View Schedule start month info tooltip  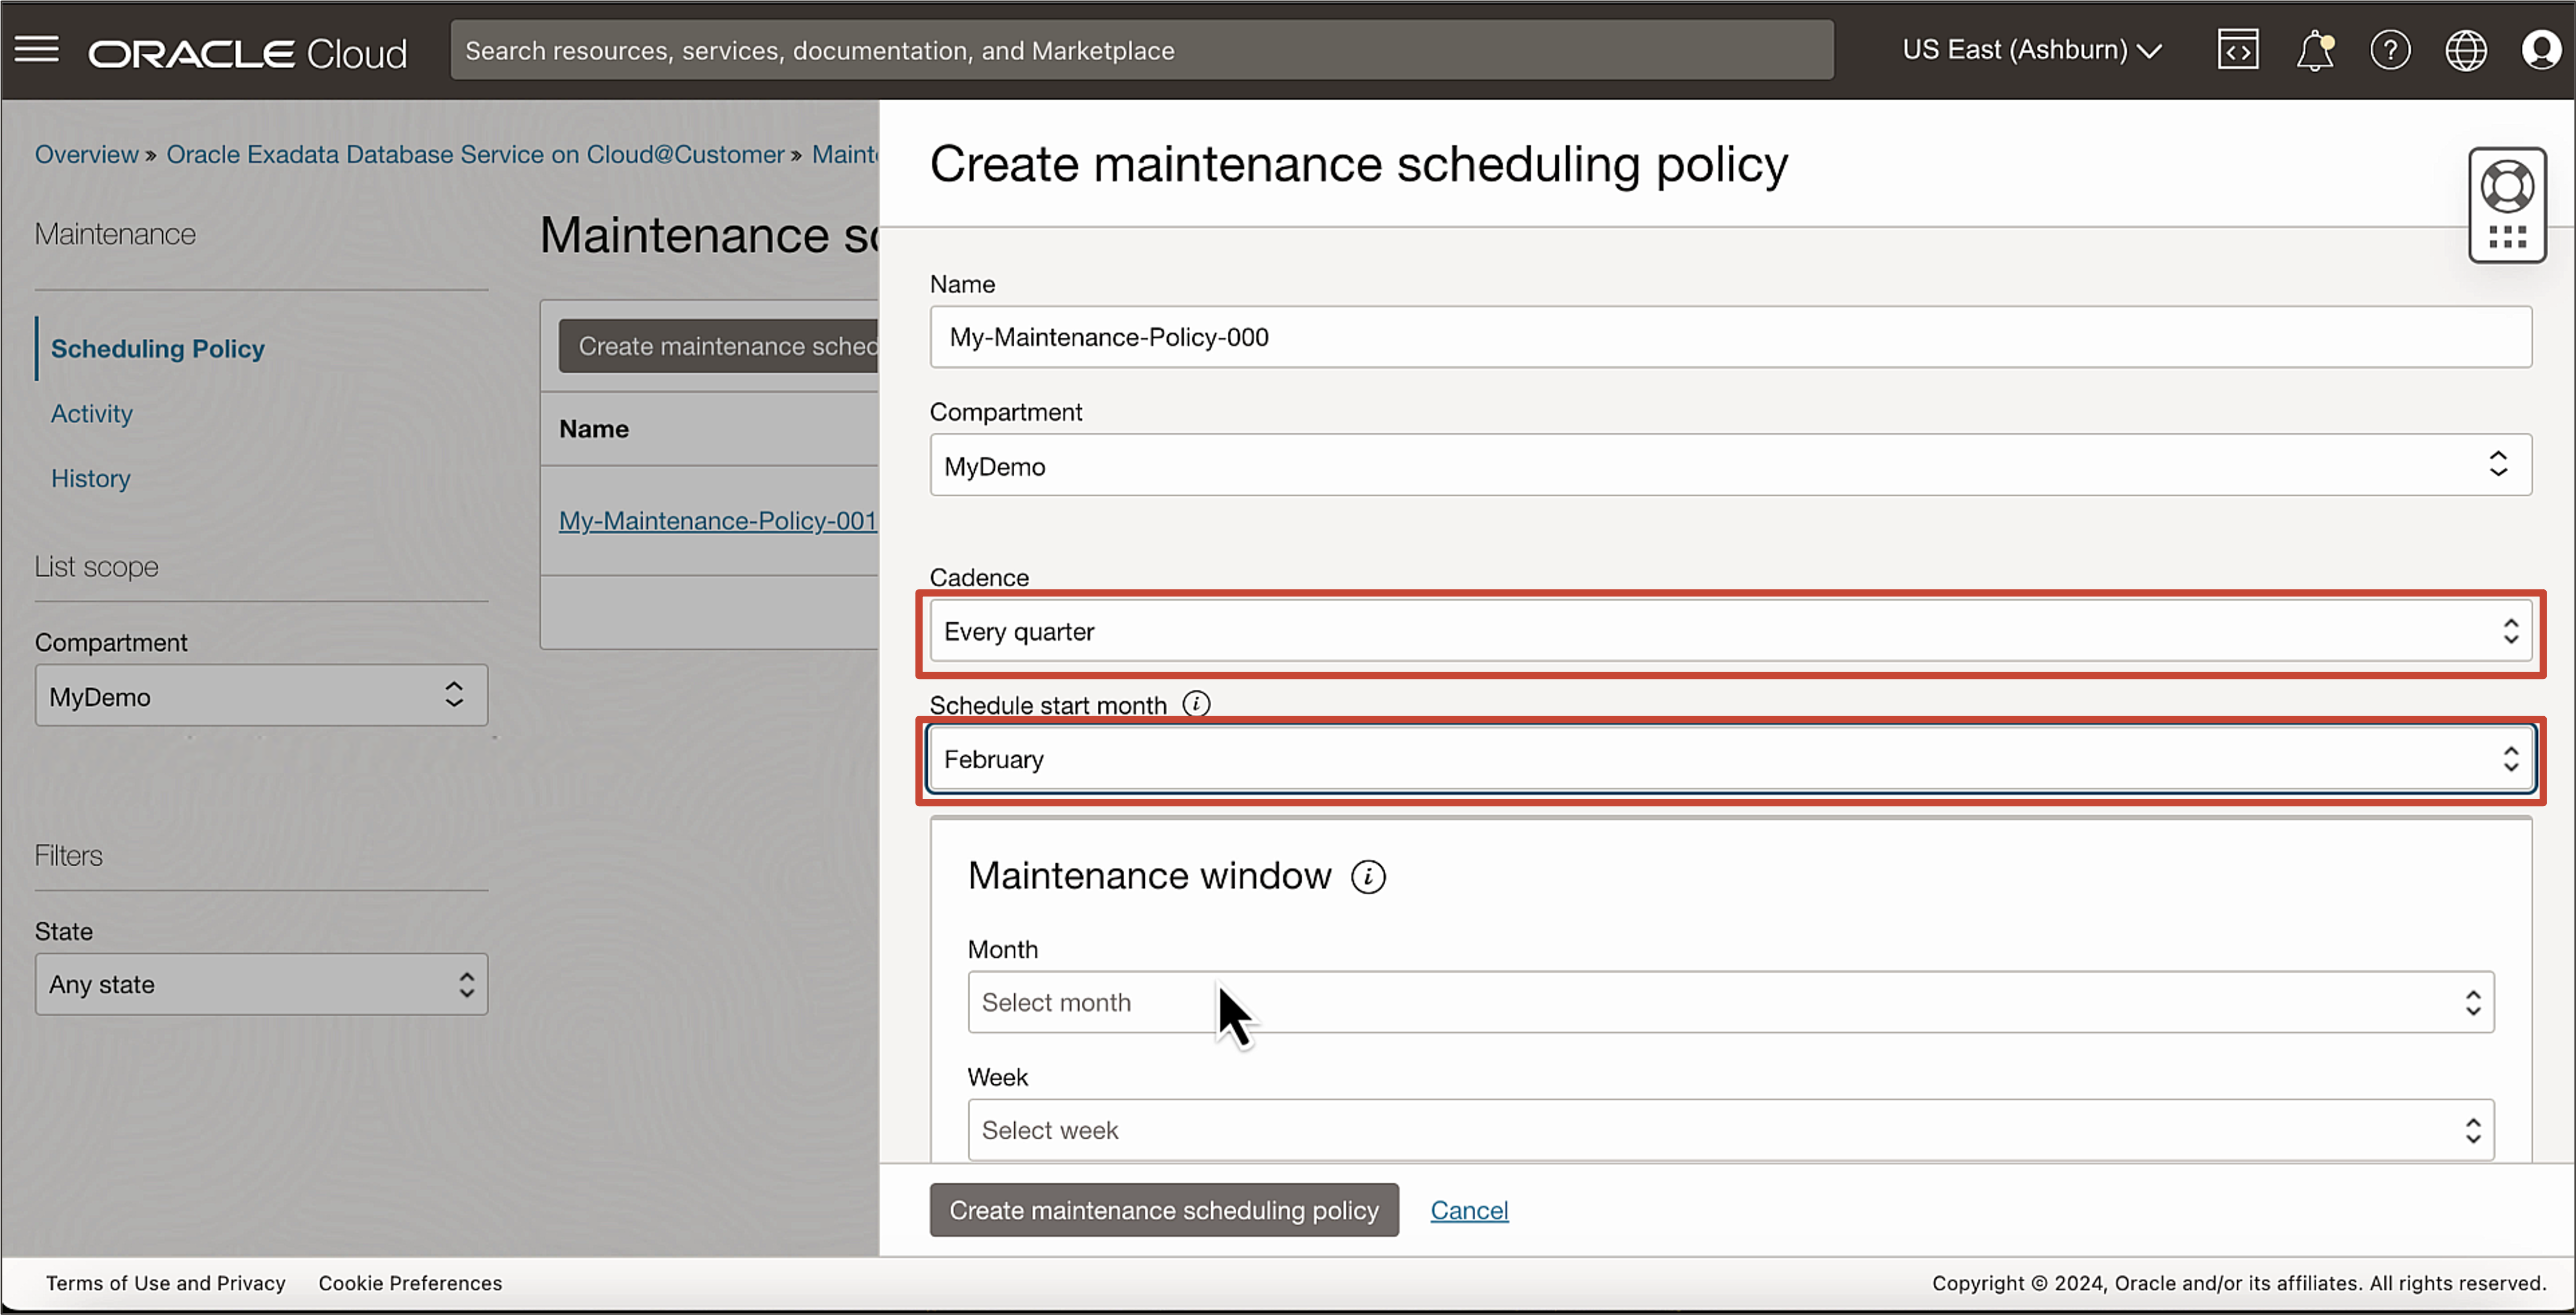(1197, 703)
